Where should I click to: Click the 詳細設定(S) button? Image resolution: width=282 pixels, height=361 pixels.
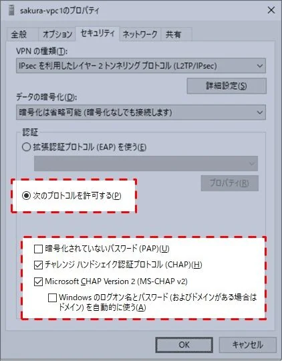[227, 86]
